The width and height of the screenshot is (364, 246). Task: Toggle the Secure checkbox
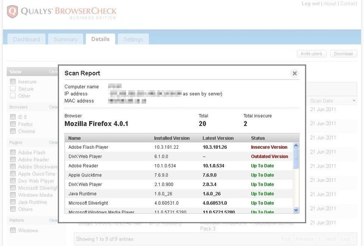coord(13,89)
